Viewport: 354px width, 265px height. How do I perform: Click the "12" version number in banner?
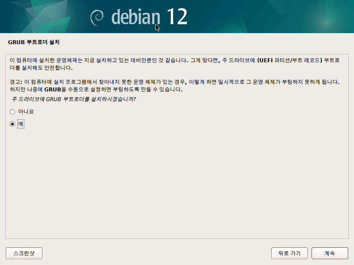click(177, 16)
